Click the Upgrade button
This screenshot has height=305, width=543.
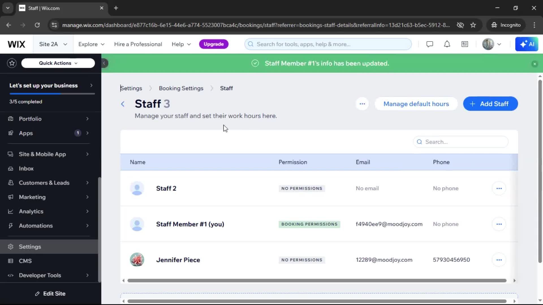point(214,44)
